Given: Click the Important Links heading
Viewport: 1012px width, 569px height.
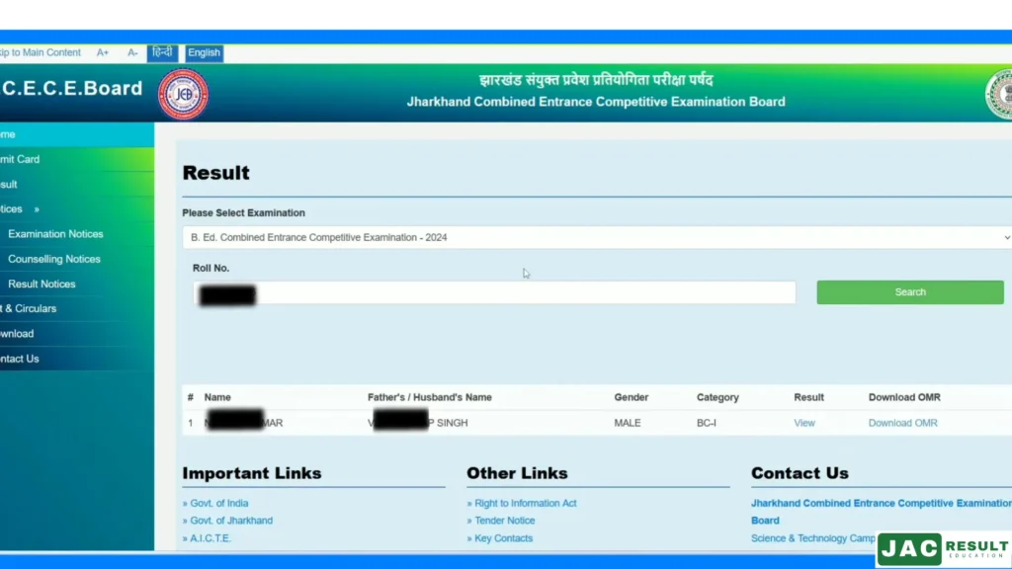Looking at the screenshot, I should [x=252, y=473].
